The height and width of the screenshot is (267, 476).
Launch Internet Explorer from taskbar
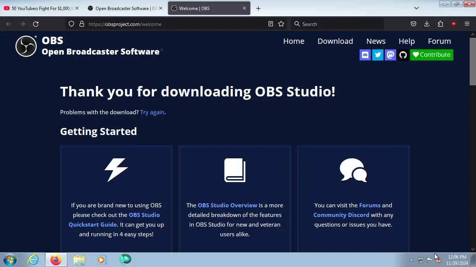click(33, 260)
